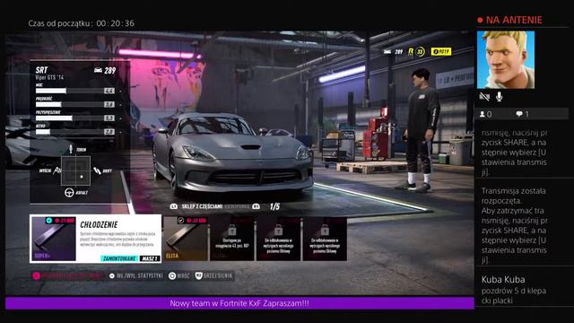Click the purple Nowy team w Fortnite banner
This screenshot has width=574, height=323.
239,303
